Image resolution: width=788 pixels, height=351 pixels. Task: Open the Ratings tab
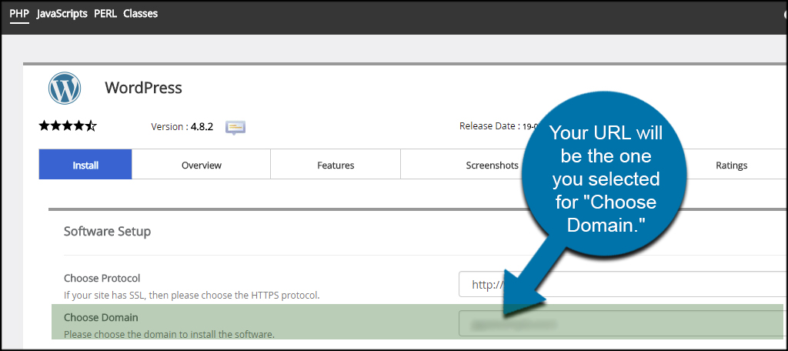[731, 165]
